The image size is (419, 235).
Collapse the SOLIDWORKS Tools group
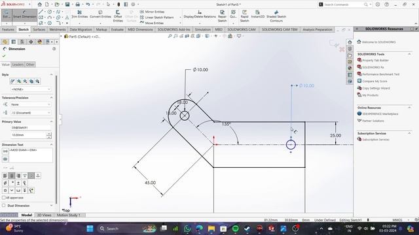coord(409,54)
